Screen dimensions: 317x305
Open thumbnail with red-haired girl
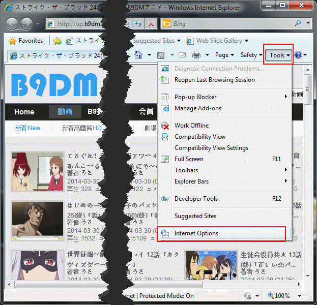click(38, 171)
